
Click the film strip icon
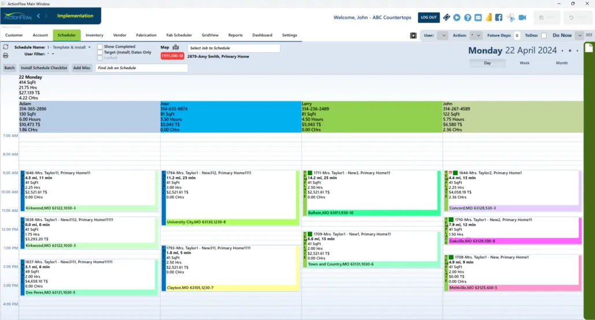pos(413,35)
